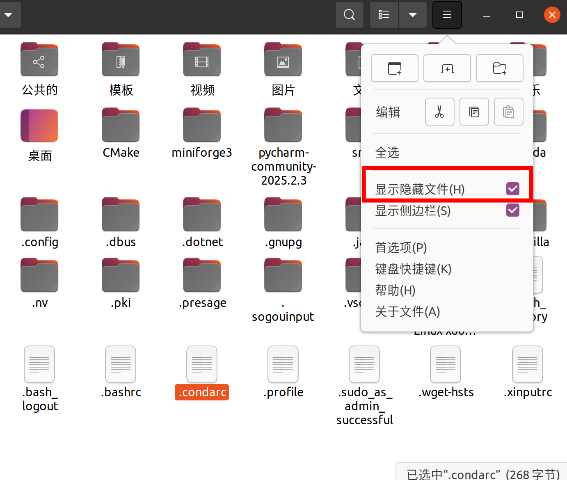567x480 pixels.
Task: Click the paste clipboard icon
Action: coord(509,112)
